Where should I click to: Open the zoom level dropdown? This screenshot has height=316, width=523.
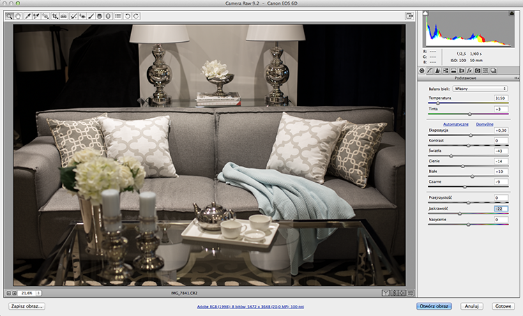38,293
